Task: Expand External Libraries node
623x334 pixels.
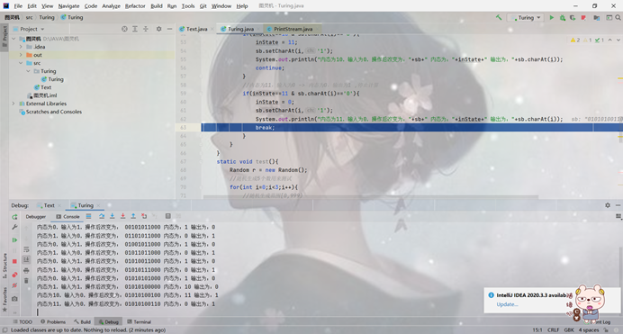Action: pyautogui.click(x=14, y=104)
